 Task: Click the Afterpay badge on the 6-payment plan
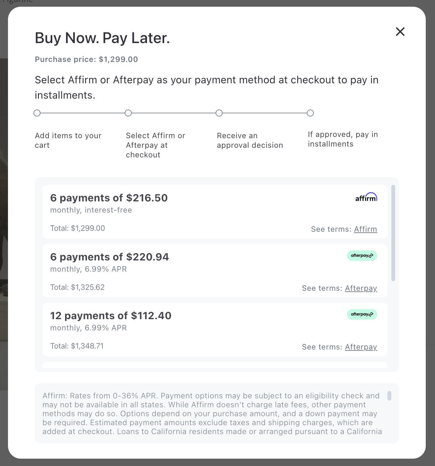coord(362,256)
